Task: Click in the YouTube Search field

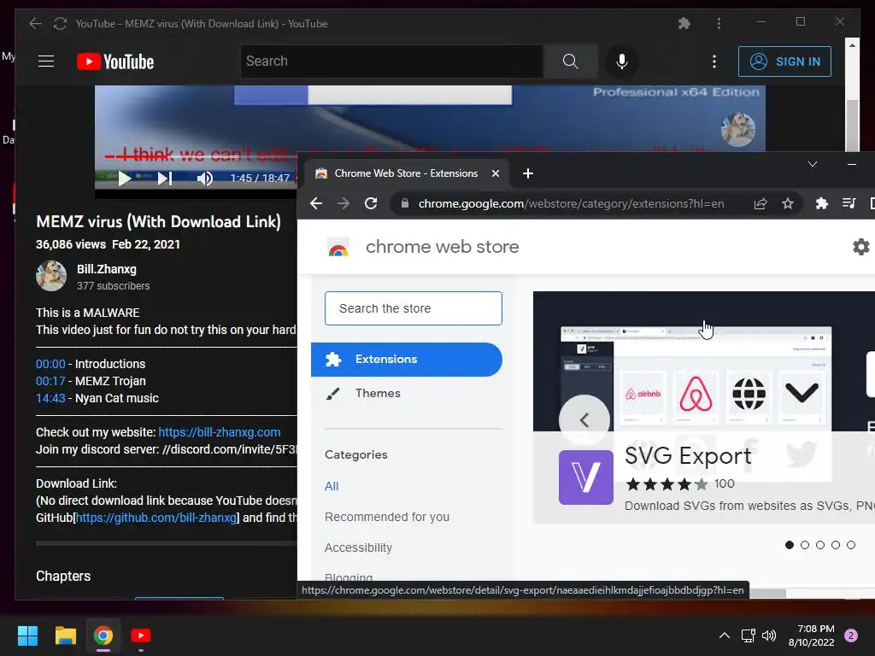Action: (x=392, y=61)
